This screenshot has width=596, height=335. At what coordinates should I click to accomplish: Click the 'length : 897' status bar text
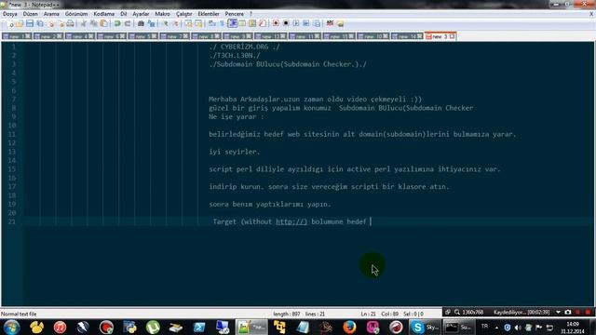(286, 315)
